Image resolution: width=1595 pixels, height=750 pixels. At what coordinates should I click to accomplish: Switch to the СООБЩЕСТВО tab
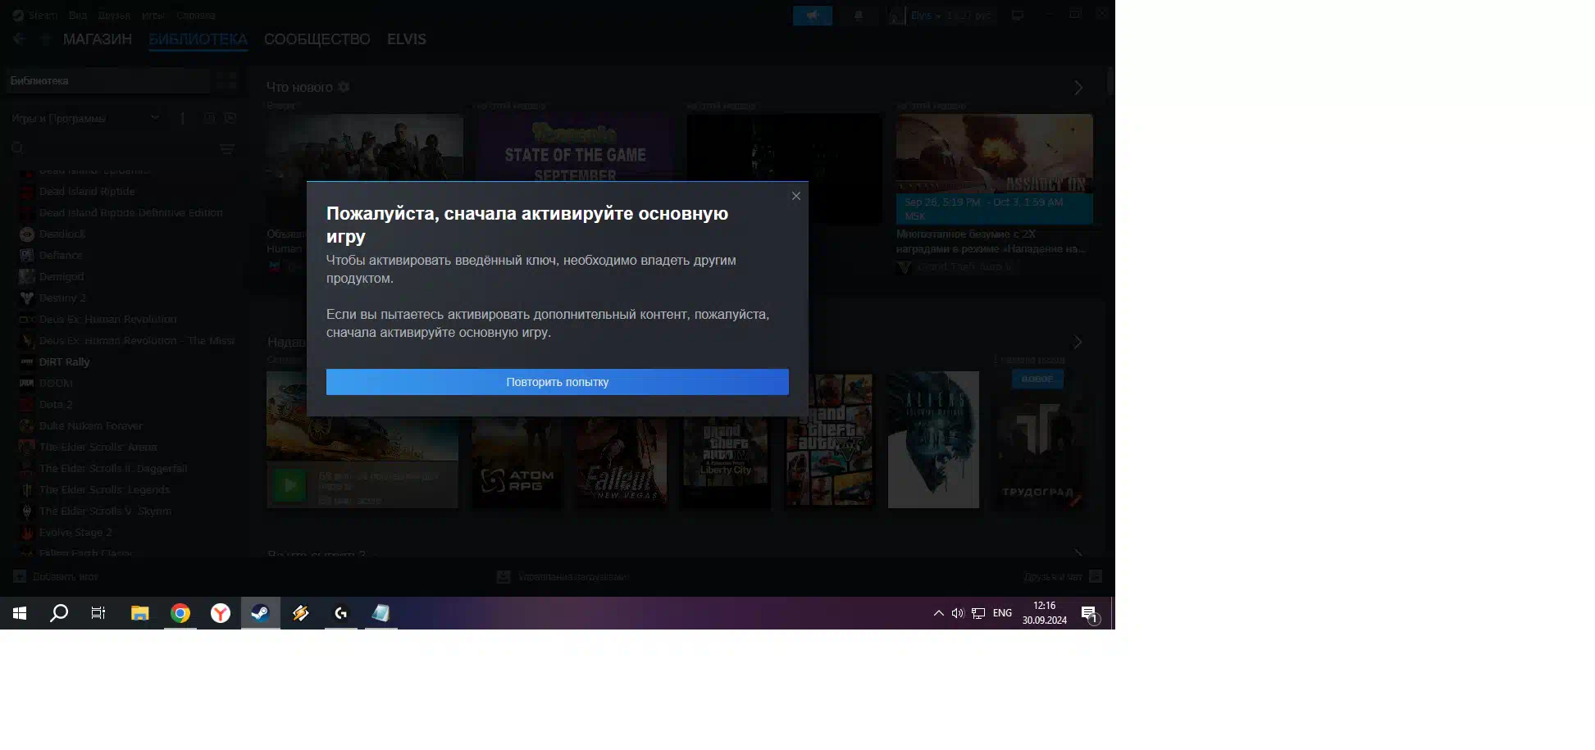317,39
